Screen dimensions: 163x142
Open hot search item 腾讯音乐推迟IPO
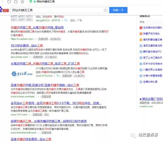[152, 52]
